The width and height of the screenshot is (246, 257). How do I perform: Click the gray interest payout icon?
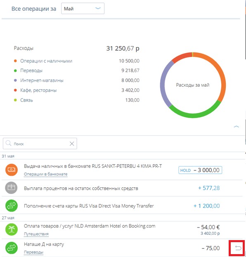pos(11,188)
